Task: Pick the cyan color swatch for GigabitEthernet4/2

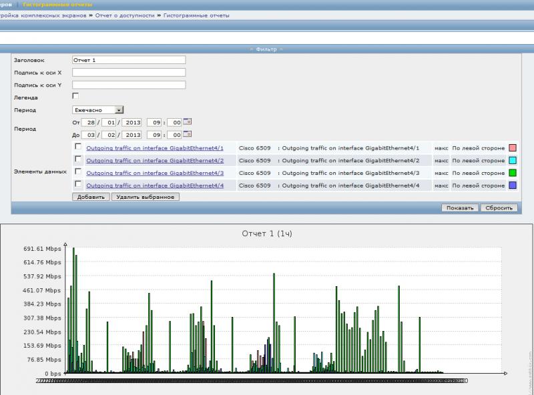Action: pyautogui.click(x=513, y=160)
